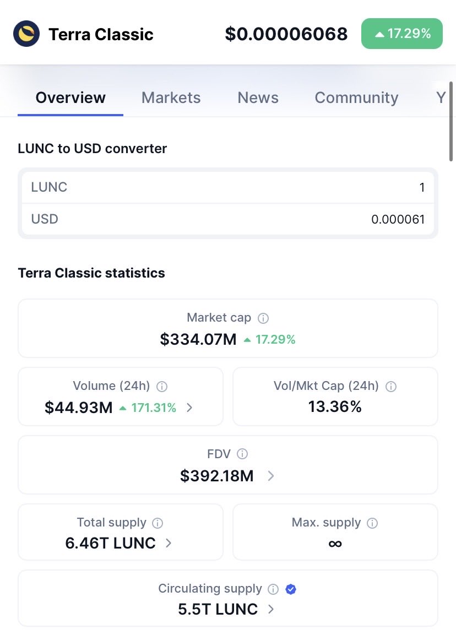Click the Terra Classic logo icon
Viewport: 456px width, 635px height.
(x=26, y=33)
